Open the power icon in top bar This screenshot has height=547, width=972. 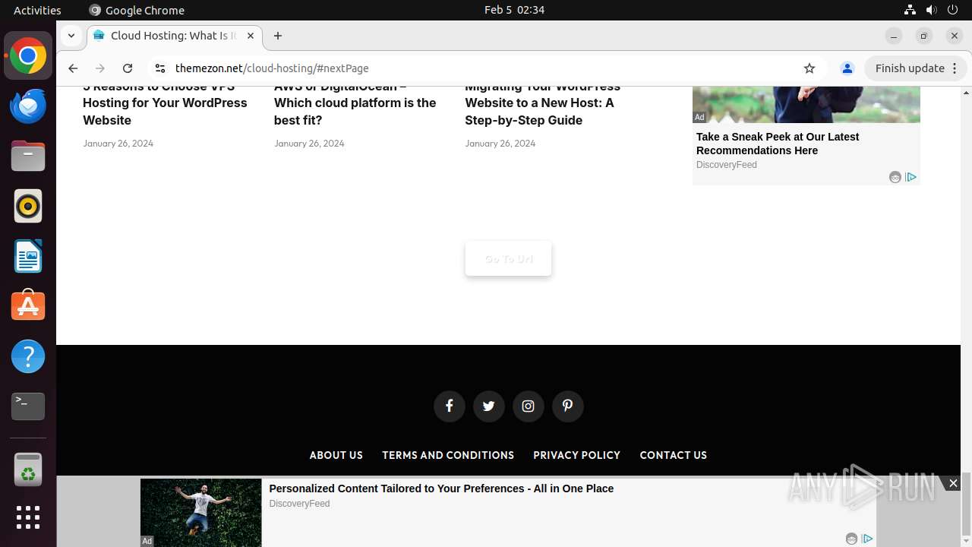point(952,10)
